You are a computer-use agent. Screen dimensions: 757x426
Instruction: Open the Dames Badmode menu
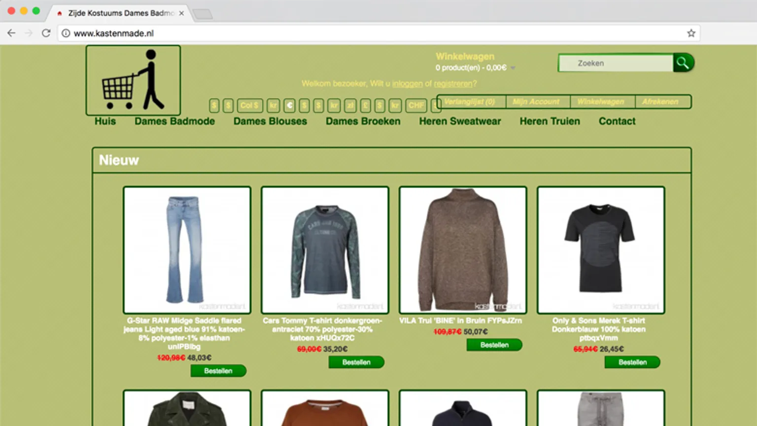[174, 121]
